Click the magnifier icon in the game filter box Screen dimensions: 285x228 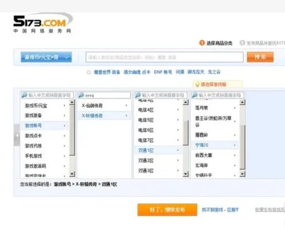[81, 95]
